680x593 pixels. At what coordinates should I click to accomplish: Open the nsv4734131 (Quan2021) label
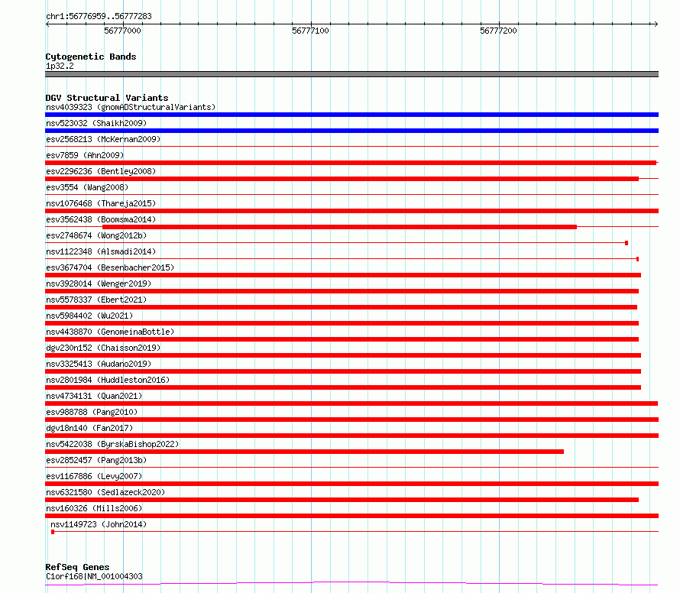94,396
